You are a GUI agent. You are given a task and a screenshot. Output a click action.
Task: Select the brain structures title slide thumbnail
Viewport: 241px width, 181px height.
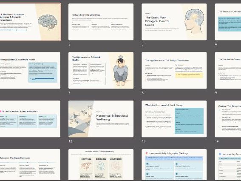(30, 22)
